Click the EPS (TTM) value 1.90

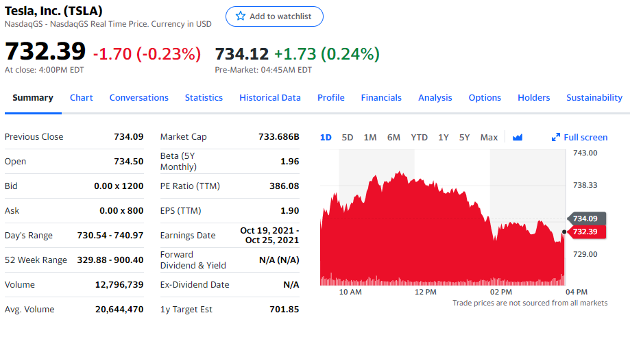[289, 210]
